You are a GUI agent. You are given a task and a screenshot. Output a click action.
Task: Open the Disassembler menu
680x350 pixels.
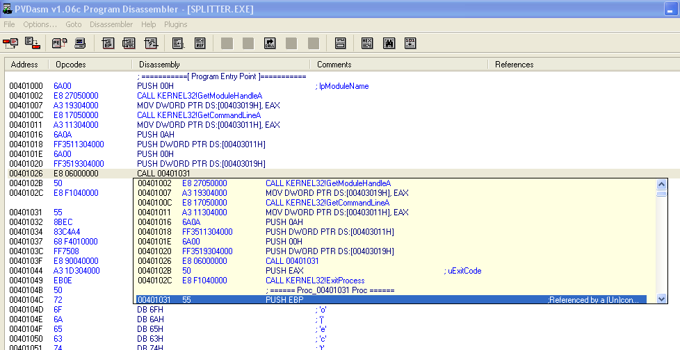(x=111, y=24)
